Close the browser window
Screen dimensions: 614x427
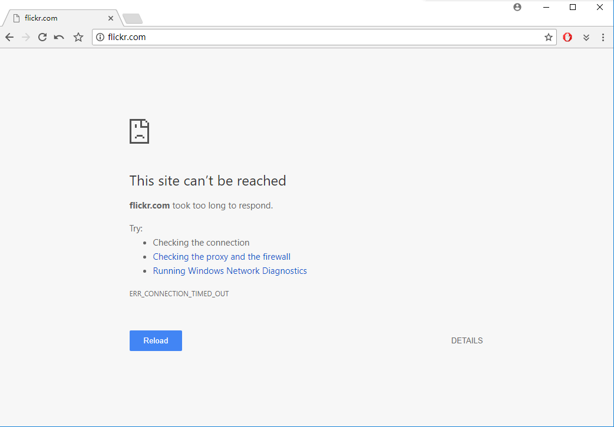coord(599,7)
